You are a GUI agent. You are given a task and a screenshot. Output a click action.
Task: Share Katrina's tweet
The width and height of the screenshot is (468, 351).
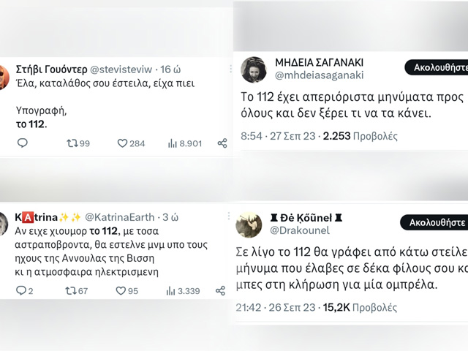(221, 290)
